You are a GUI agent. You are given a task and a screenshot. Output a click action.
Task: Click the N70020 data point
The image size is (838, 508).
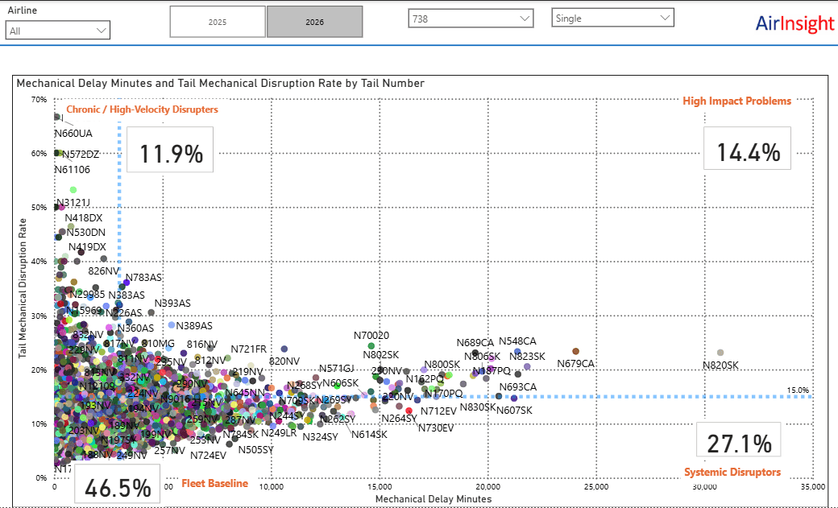click(x=371, y=346)
